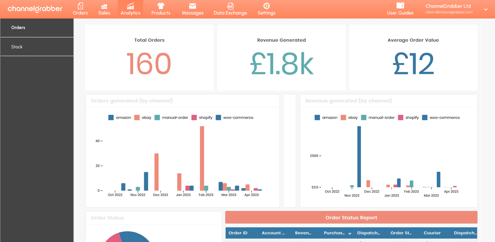This screenshot has width=495, height=242.
Task: Click the first Dispatch column header
Action: click(x=369, y=233)
